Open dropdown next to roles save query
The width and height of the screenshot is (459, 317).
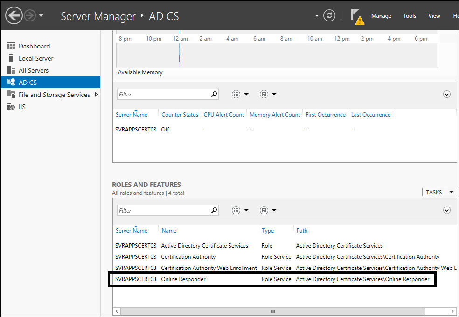[x=274, y=210]
